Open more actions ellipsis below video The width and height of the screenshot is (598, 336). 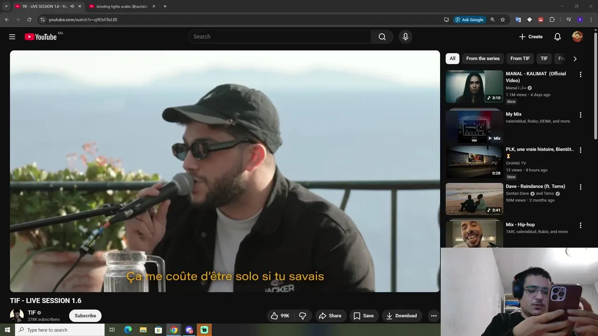(434, 316)
